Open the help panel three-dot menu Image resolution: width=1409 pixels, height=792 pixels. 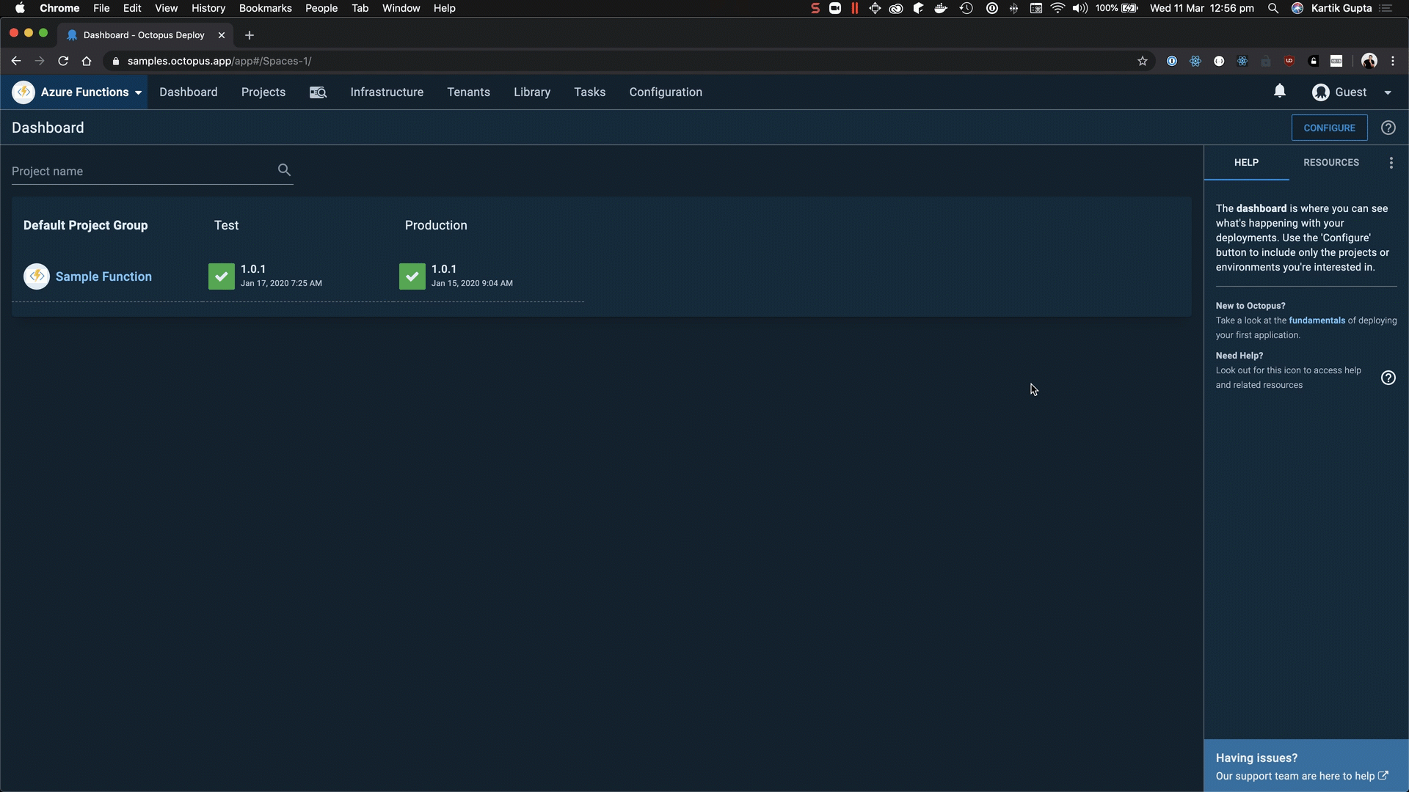1391,163
